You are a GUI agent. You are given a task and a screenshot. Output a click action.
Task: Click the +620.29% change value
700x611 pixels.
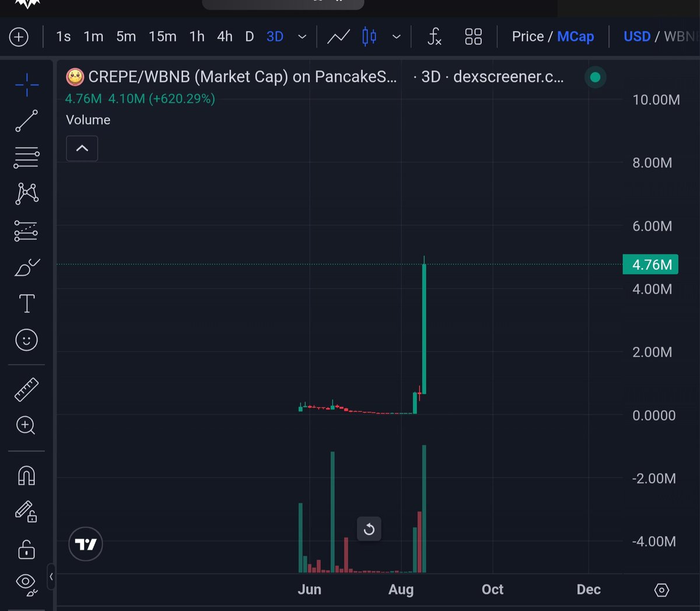182,99
